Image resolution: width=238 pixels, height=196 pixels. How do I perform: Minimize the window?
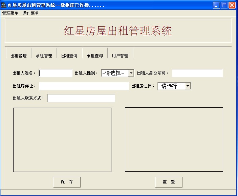coord(216,5)
